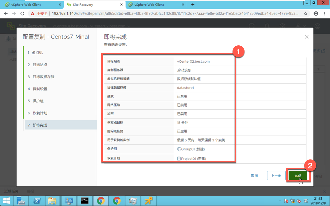Screen dimensions: 330x206
Task: Focus the browser address bar URL
Action: [175, 13]
